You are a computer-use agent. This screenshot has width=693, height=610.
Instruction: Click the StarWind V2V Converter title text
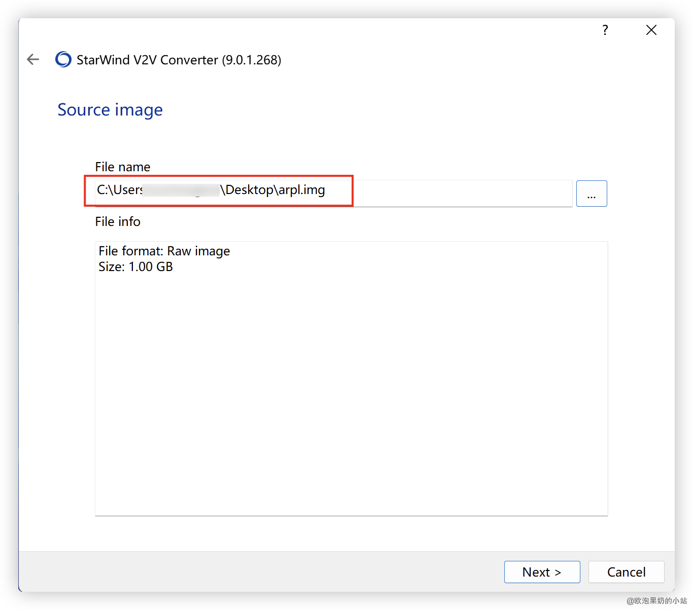(x=179, y=60)
